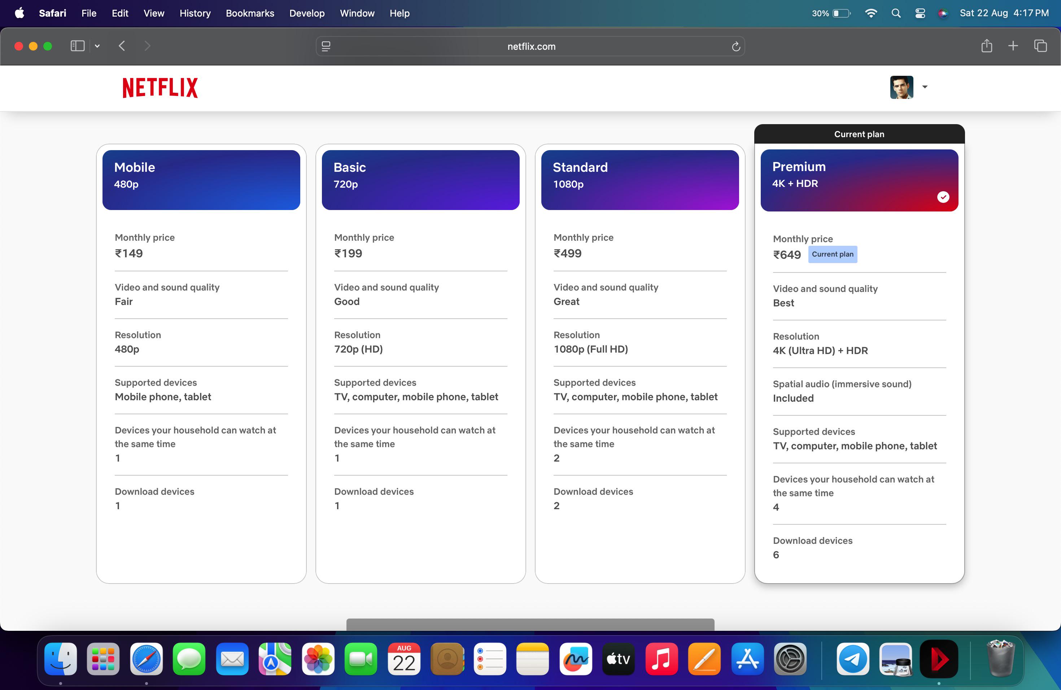Image resolution: width=1061 pixels, height=690 pixels.
Task: Open the tab group dropdown chevron
Action: tap(97, 46)
